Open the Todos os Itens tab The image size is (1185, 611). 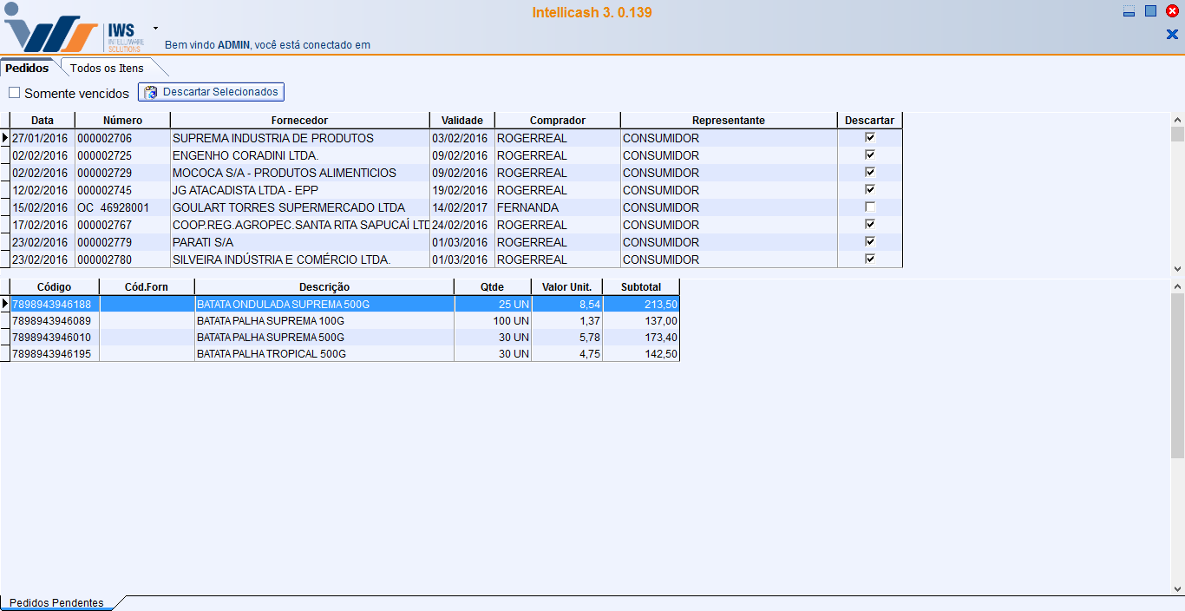[107, 68]
